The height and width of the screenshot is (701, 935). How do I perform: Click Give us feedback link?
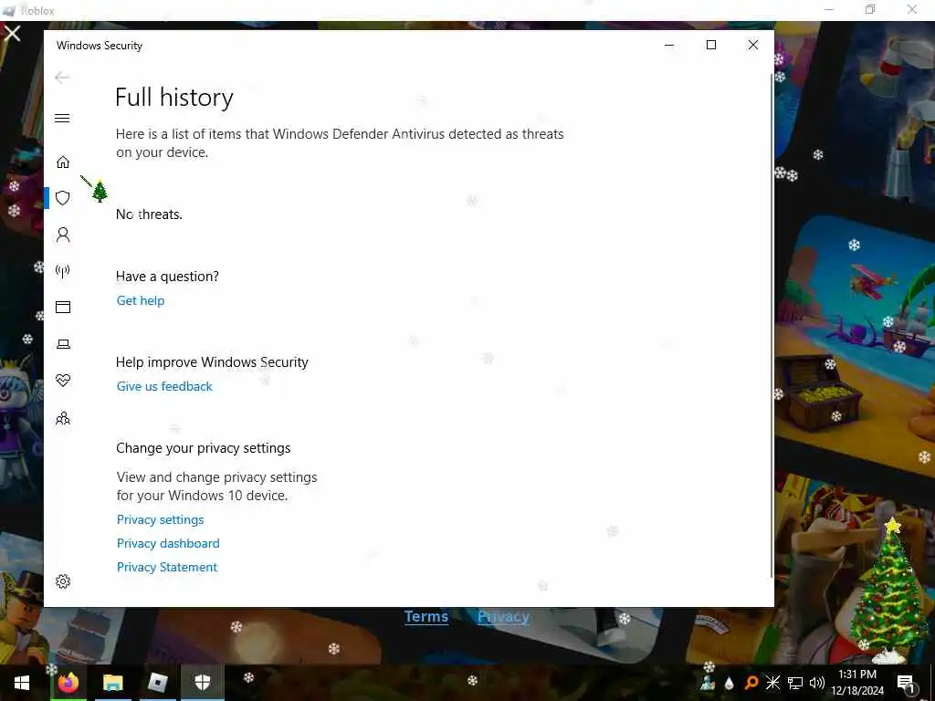164,386
